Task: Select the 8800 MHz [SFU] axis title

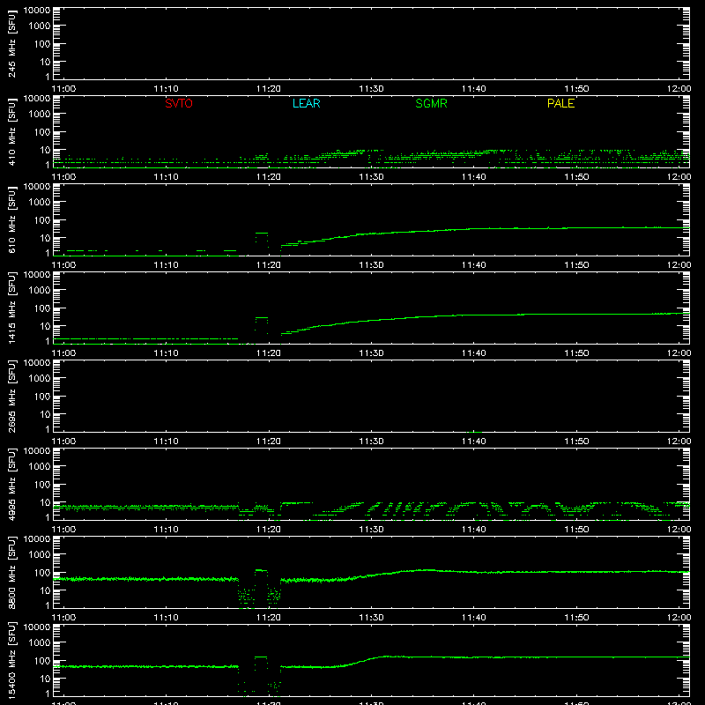Action: [x=12, y=573]
